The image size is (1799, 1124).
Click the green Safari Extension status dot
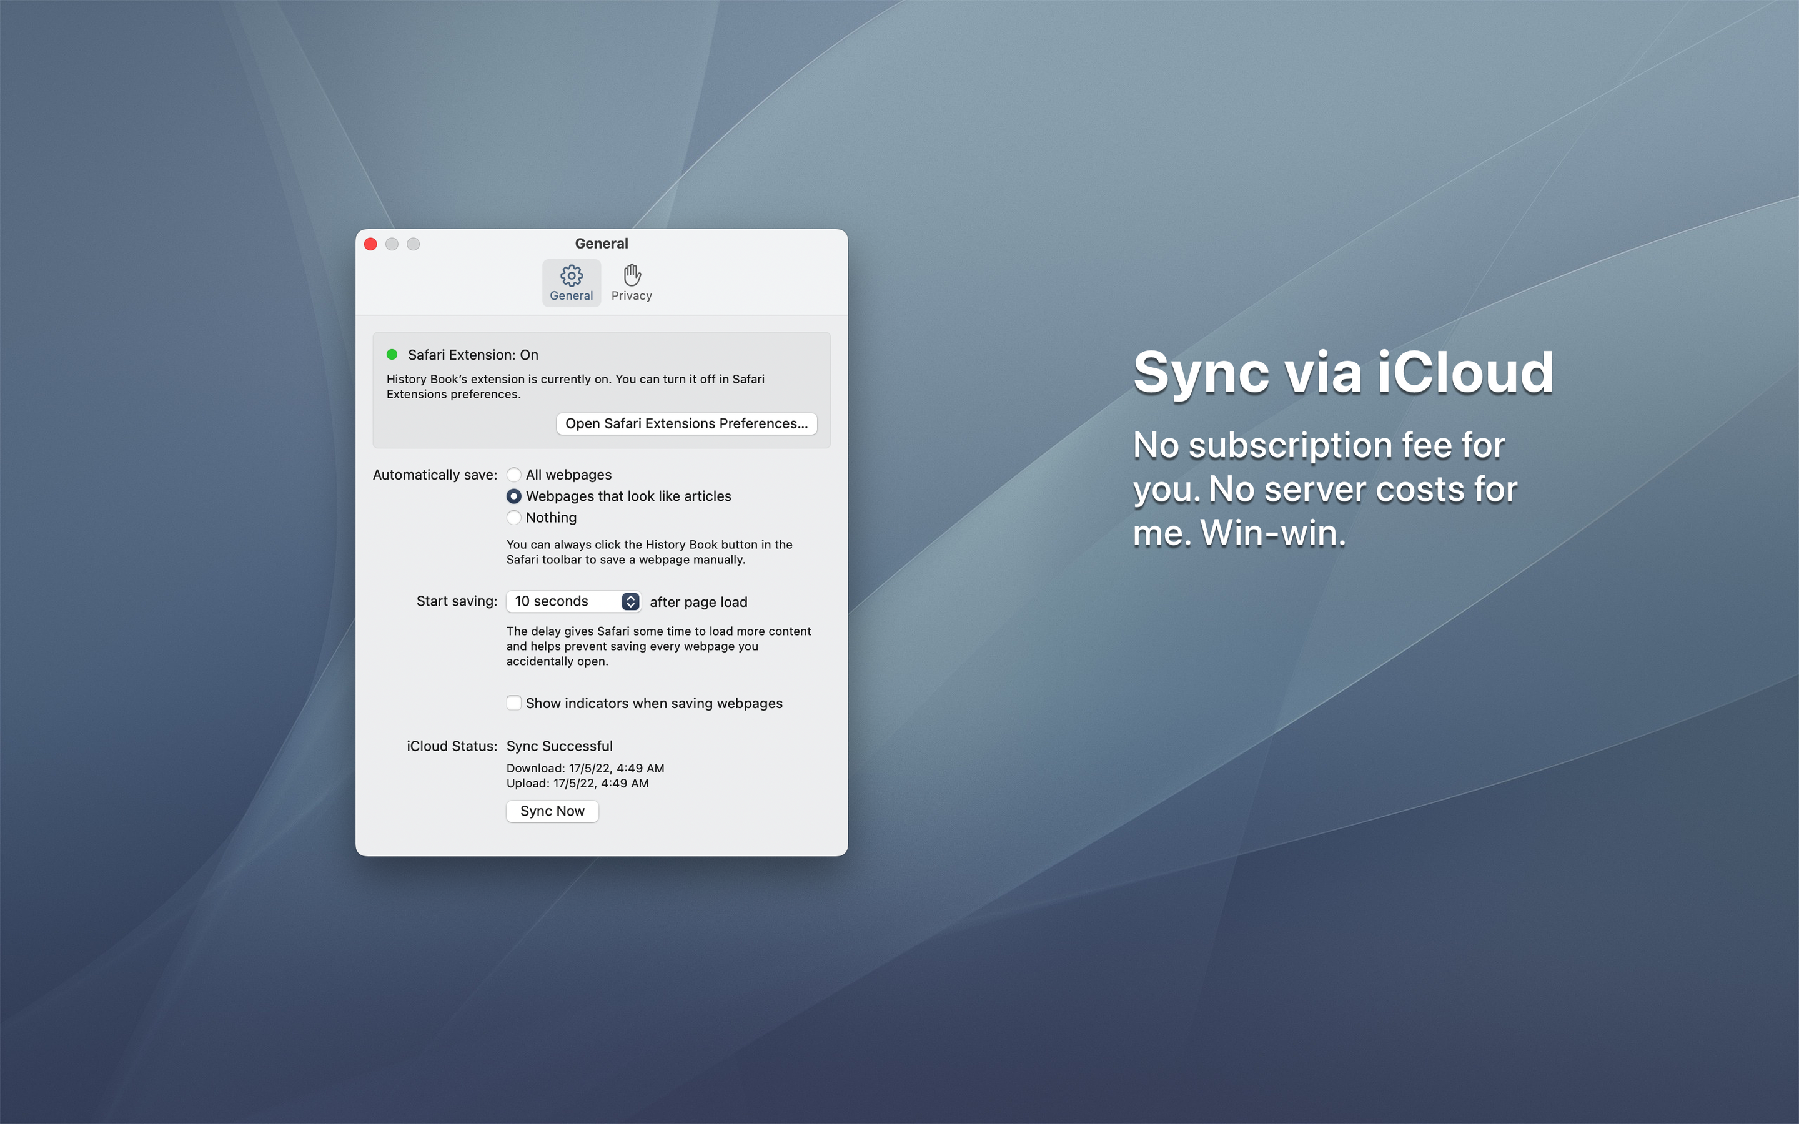(x=392, y=355)
